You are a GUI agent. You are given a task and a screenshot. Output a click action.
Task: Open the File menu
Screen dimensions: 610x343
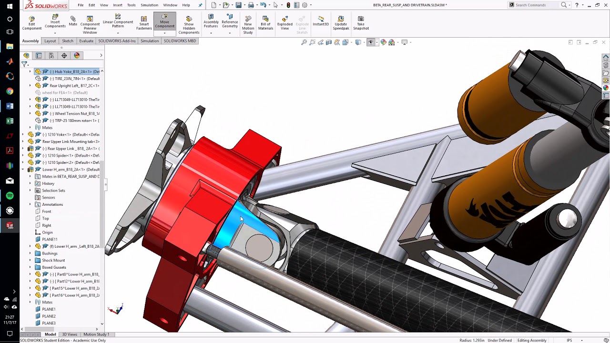coord(81,5)
